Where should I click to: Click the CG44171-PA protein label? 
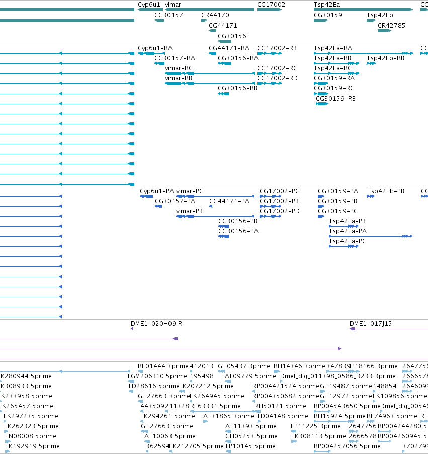click(229, 201)
